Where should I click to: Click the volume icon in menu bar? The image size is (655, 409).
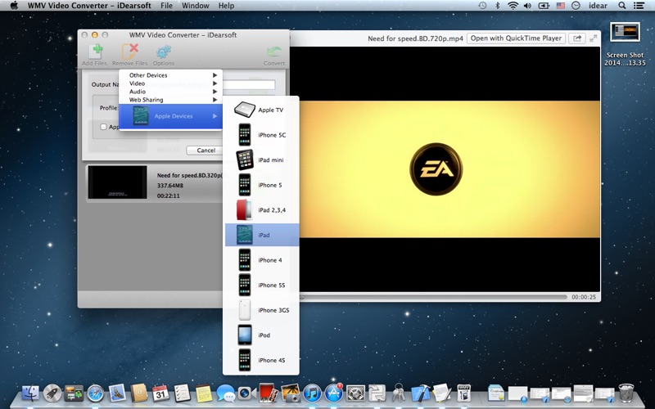pyautogui.click(x=527, y=6)
